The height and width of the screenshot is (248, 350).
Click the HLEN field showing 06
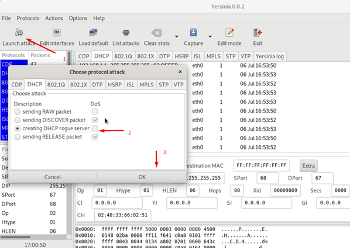click(193, 190)
